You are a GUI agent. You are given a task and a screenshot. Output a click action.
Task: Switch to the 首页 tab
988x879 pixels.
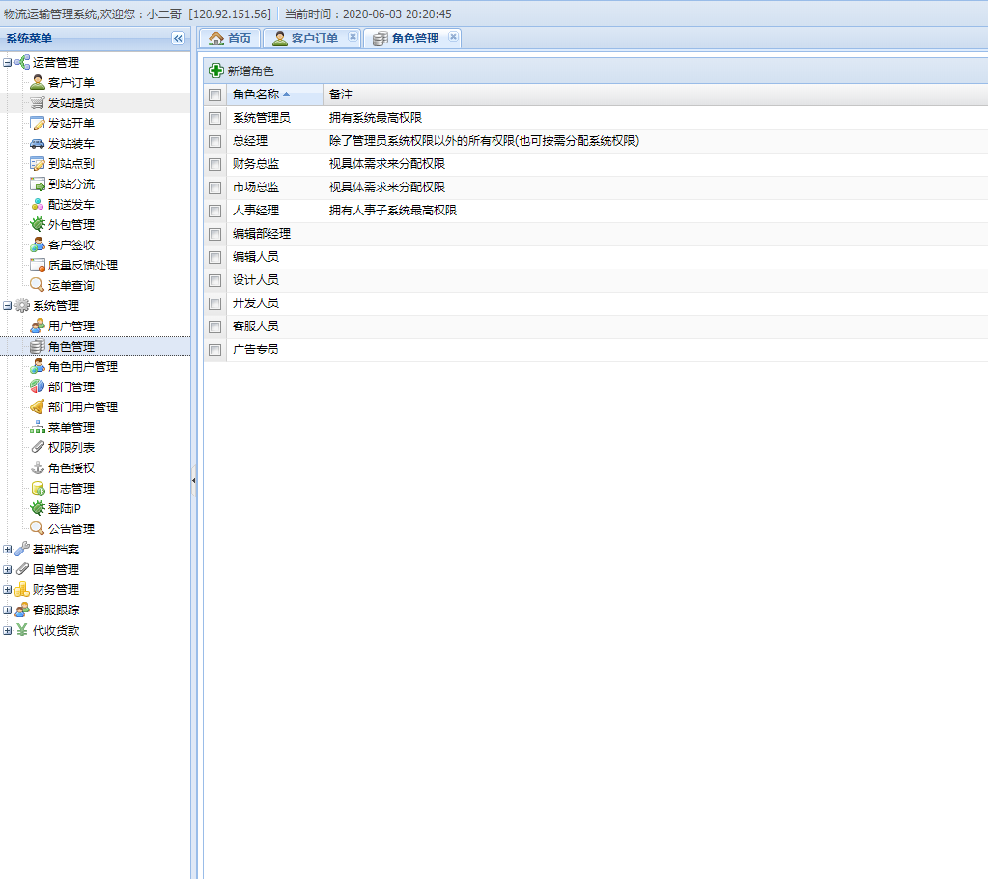230,39
